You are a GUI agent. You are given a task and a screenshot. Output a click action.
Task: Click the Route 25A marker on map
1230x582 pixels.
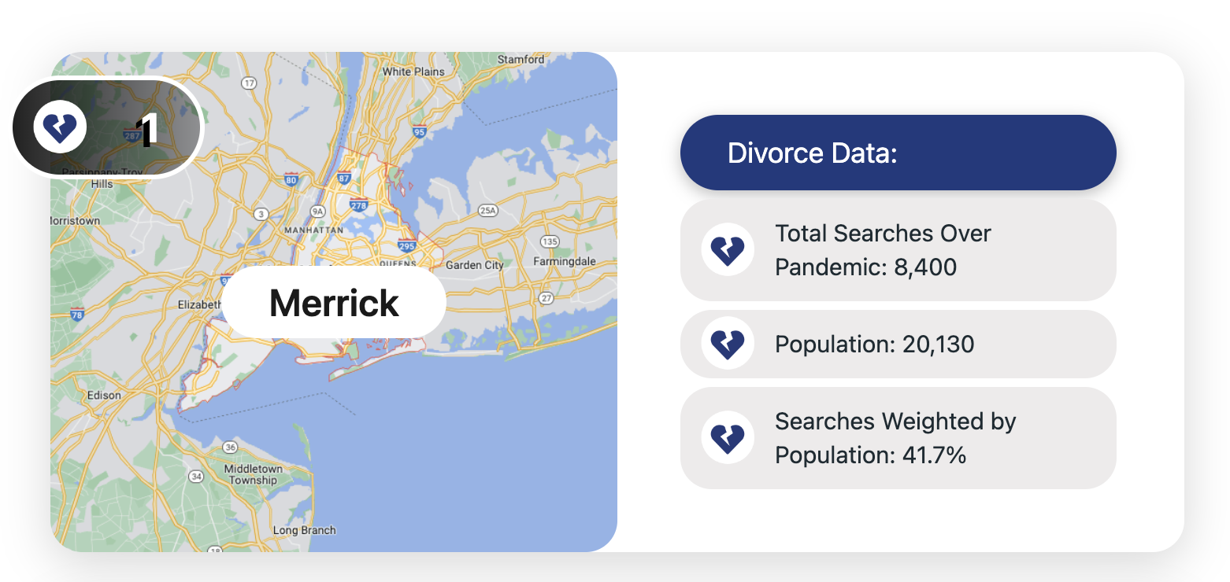coord(488,210)
